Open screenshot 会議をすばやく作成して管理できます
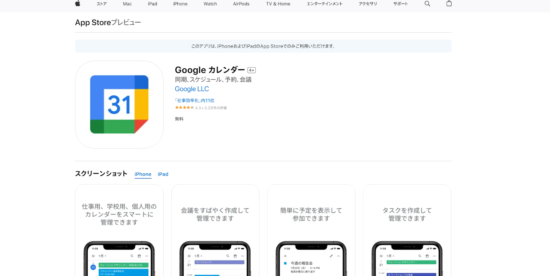The height and width of the screenshot is (276, 550). coord(215,230)
